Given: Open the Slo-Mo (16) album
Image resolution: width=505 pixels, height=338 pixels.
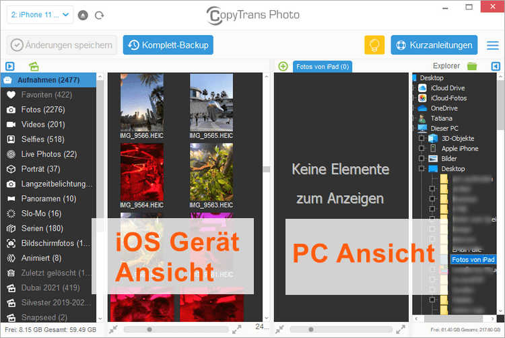Looking at the screenshot, I should point(48,213).
